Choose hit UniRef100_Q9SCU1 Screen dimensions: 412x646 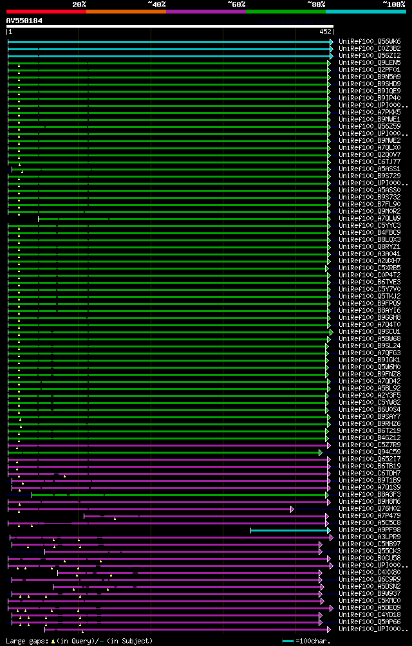point(370,331)
